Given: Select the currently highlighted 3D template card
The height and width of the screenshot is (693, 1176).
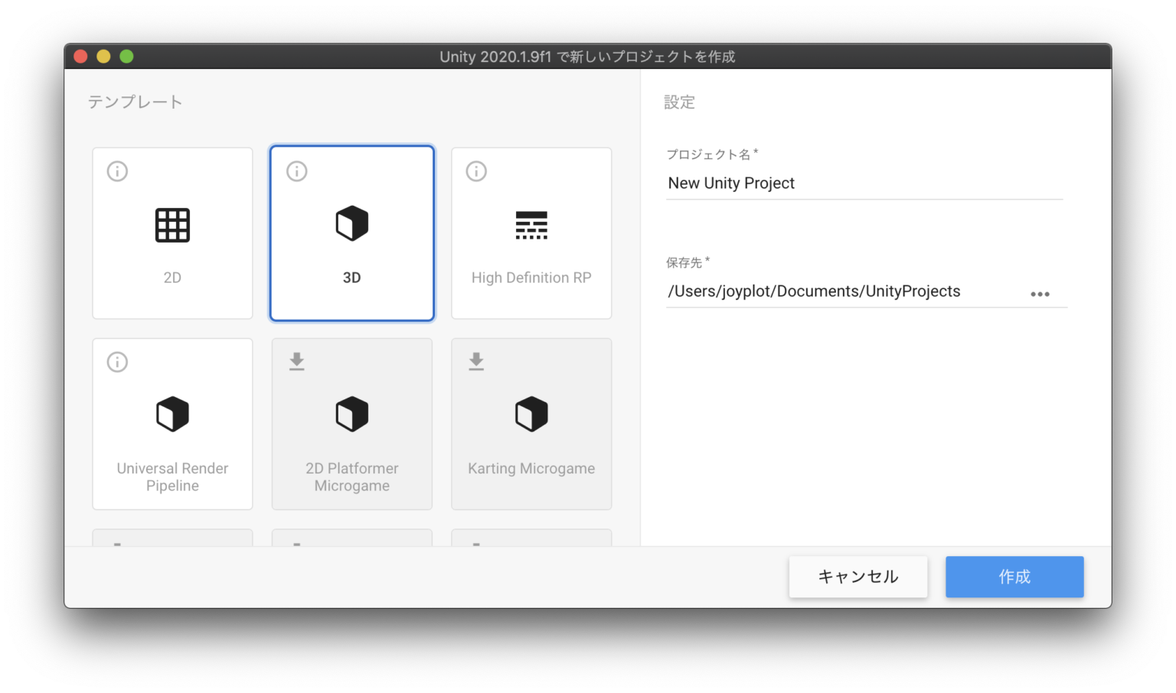Looking at the screenshot, I should pyautogui.click(x=351, y=233).
